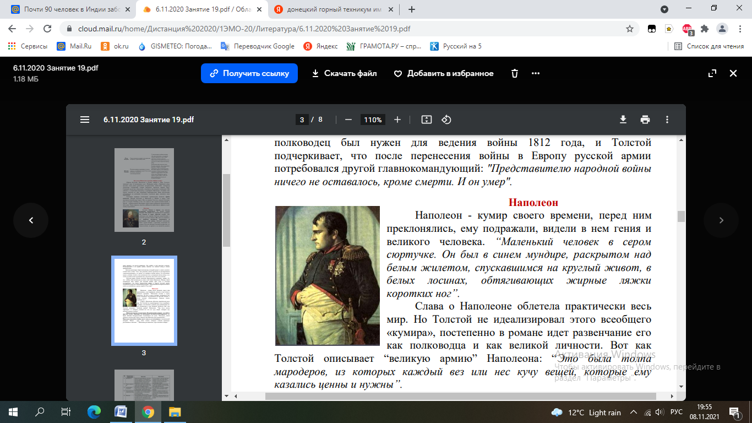Select page 3 thumbnail

tap(144, 300)
